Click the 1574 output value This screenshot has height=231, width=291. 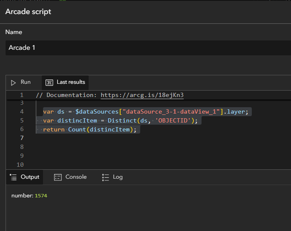point(41,196)
